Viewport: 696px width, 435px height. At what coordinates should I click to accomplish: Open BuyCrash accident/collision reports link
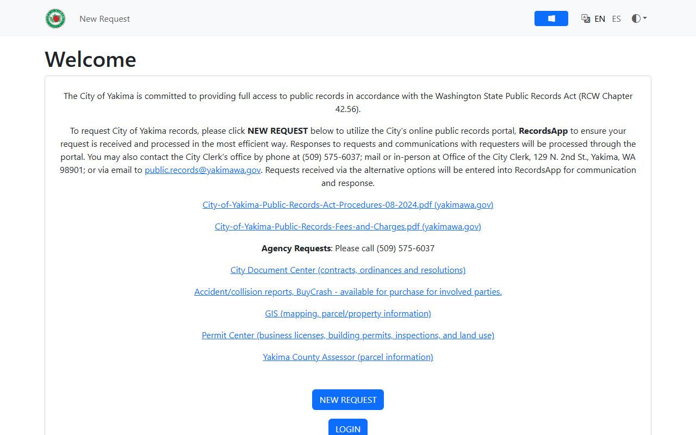[347, 292]
